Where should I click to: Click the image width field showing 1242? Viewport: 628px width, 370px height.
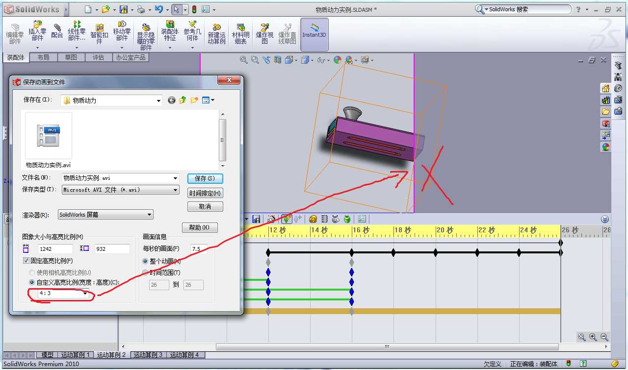coord(56,249)
